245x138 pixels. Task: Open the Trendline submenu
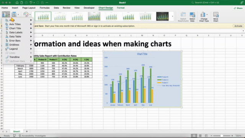(18, 57)
